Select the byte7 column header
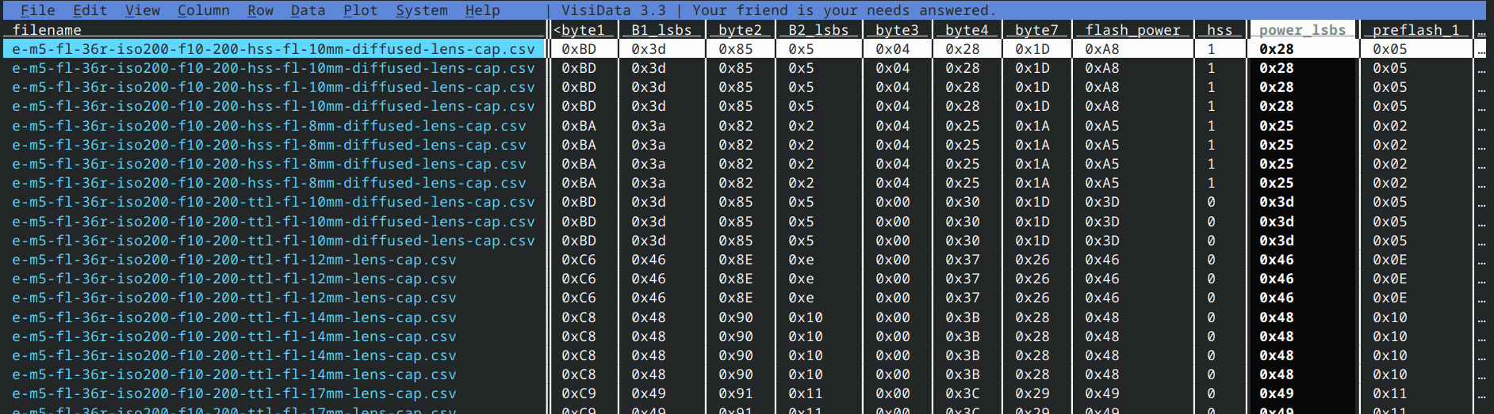The width and height of the screenshot is (1494, 414). (1036, 30)
